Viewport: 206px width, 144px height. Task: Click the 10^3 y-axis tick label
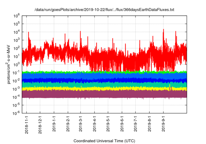click(16, 40)
